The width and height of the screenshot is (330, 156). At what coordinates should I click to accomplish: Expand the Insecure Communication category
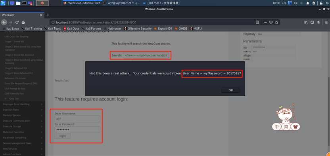(23, 121)
